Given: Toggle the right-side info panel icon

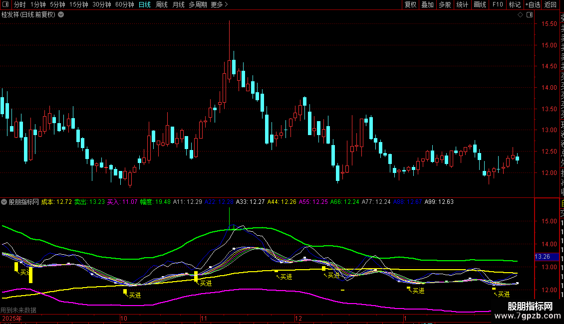Looking at the screenshot, I should tap(530, 15).
